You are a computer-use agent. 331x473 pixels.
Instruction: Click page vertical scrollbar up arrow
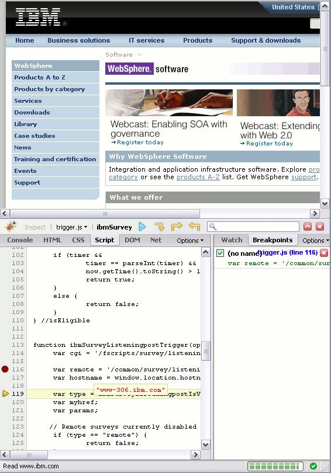325,6
